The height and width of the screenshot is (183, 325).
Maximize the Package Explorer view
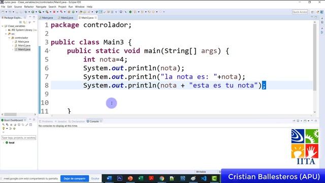tap(34, 17)
